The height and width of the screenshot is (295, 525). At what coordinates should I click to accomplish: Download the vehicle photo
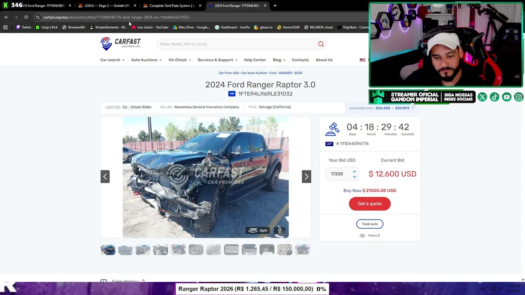279,230
